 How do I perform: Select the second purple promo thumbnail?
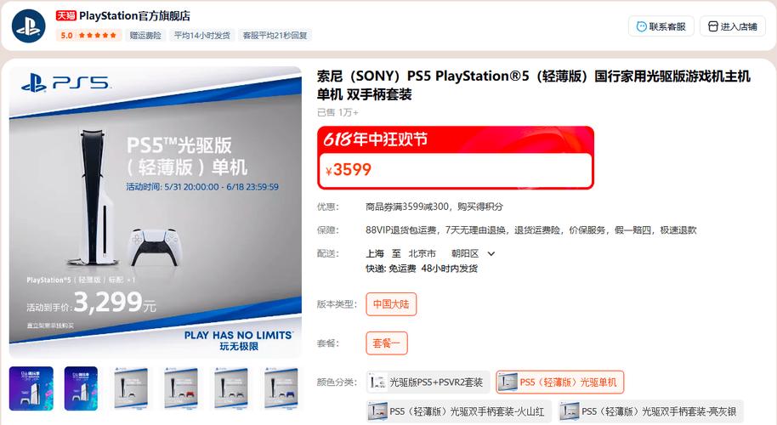pyautogui.click(x=81, y=388)
